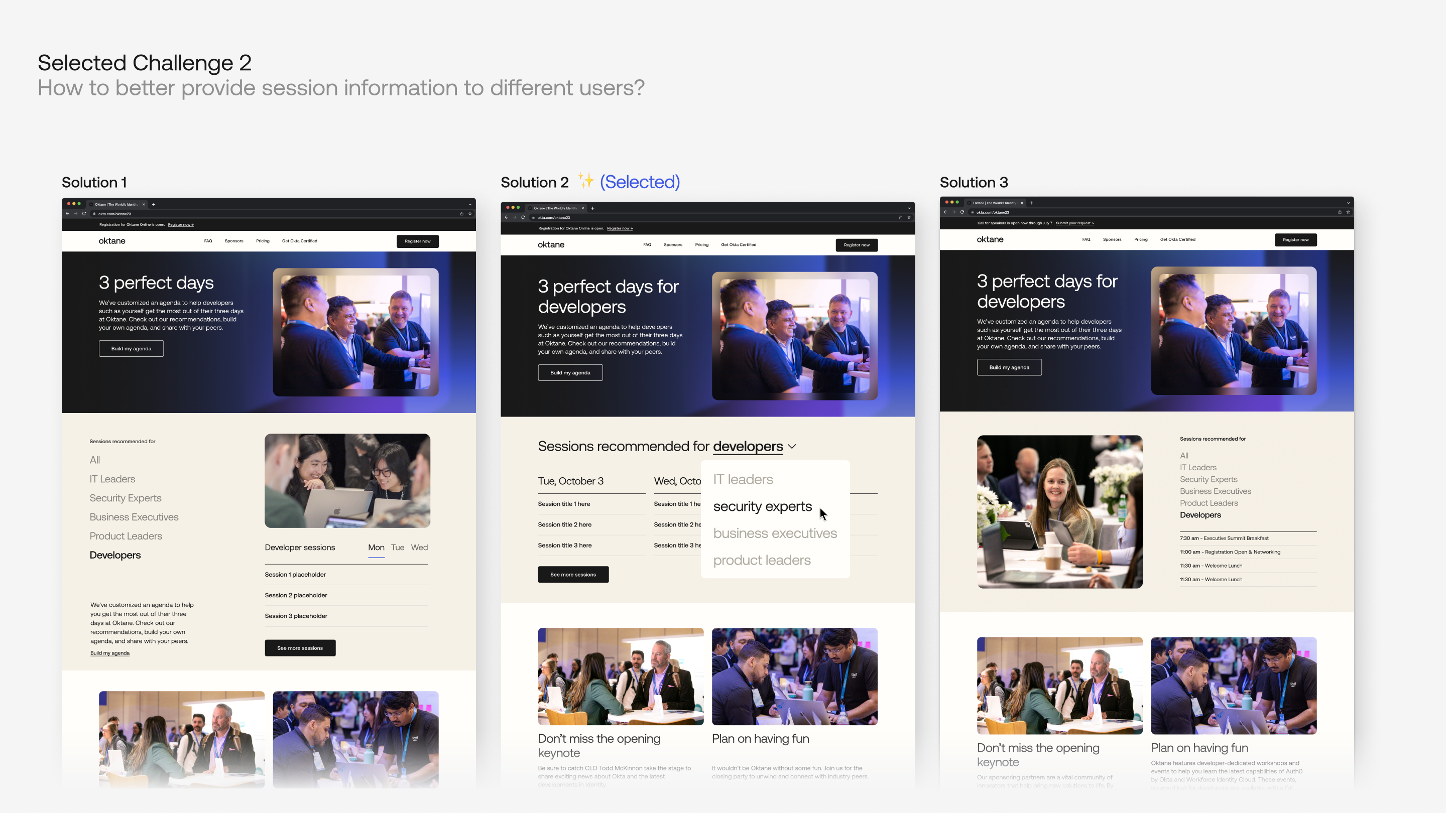Open Get Okta Certified in Solution 3 navbar
The height and width of the screenshot is (813, 1446).
coord(1178,239)
